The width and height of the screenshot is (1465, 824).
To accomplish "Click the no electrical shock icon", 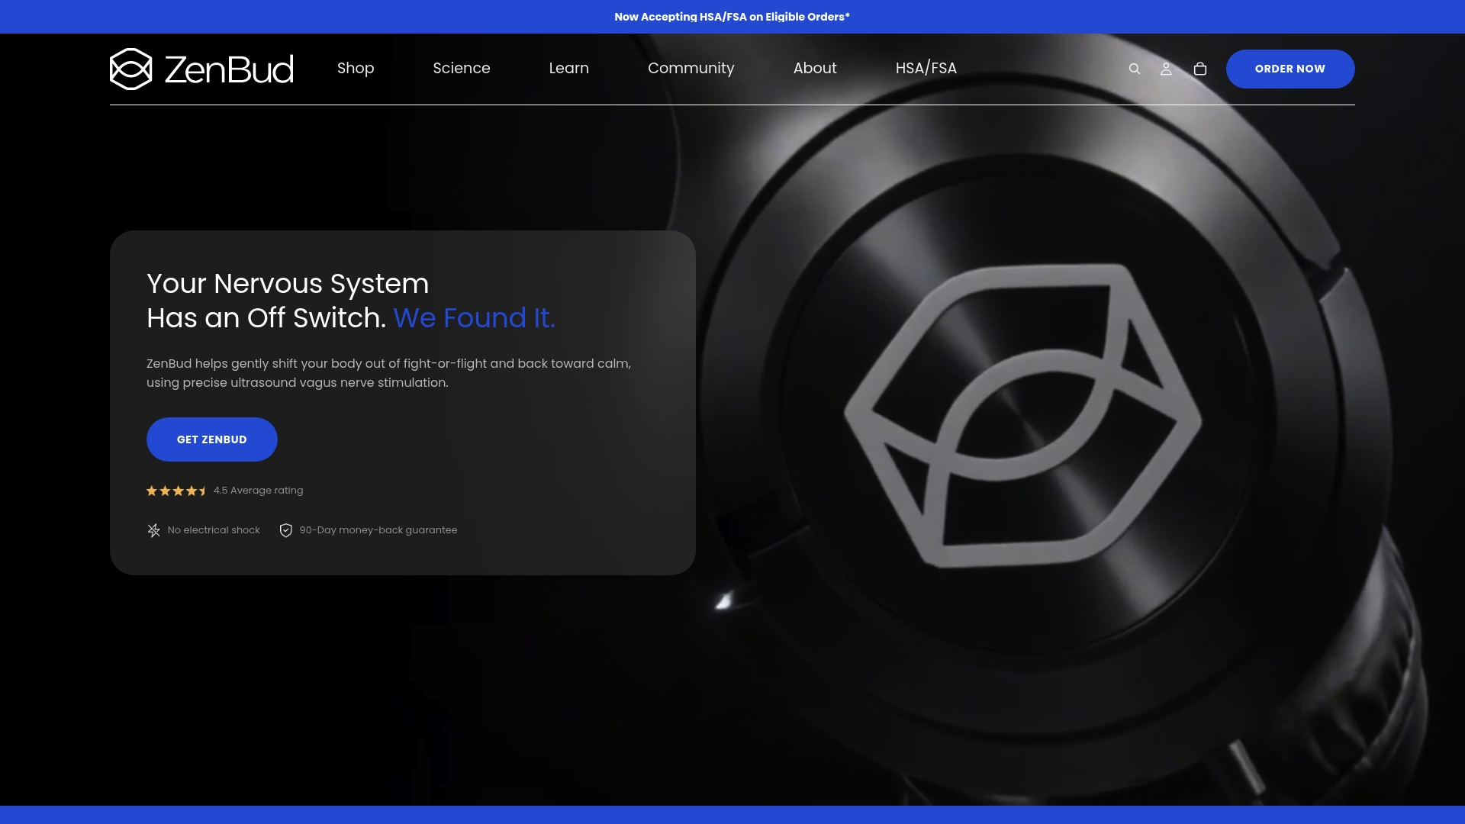I will (153, 530).
